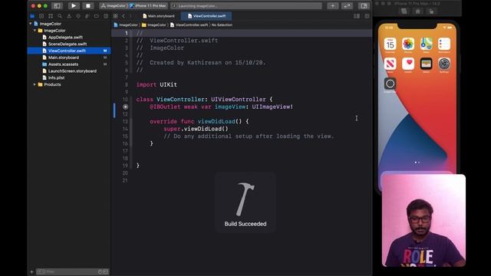The width and height of the screenshot is (491, 276).
Task: Open Main.storyboard in navigator
Action: (63, 58)
